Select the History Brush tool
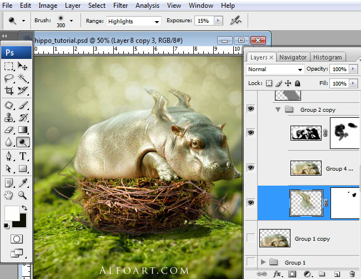Image resolution: width=361 pixels, height=279 pixels. (x=23, y=117)
